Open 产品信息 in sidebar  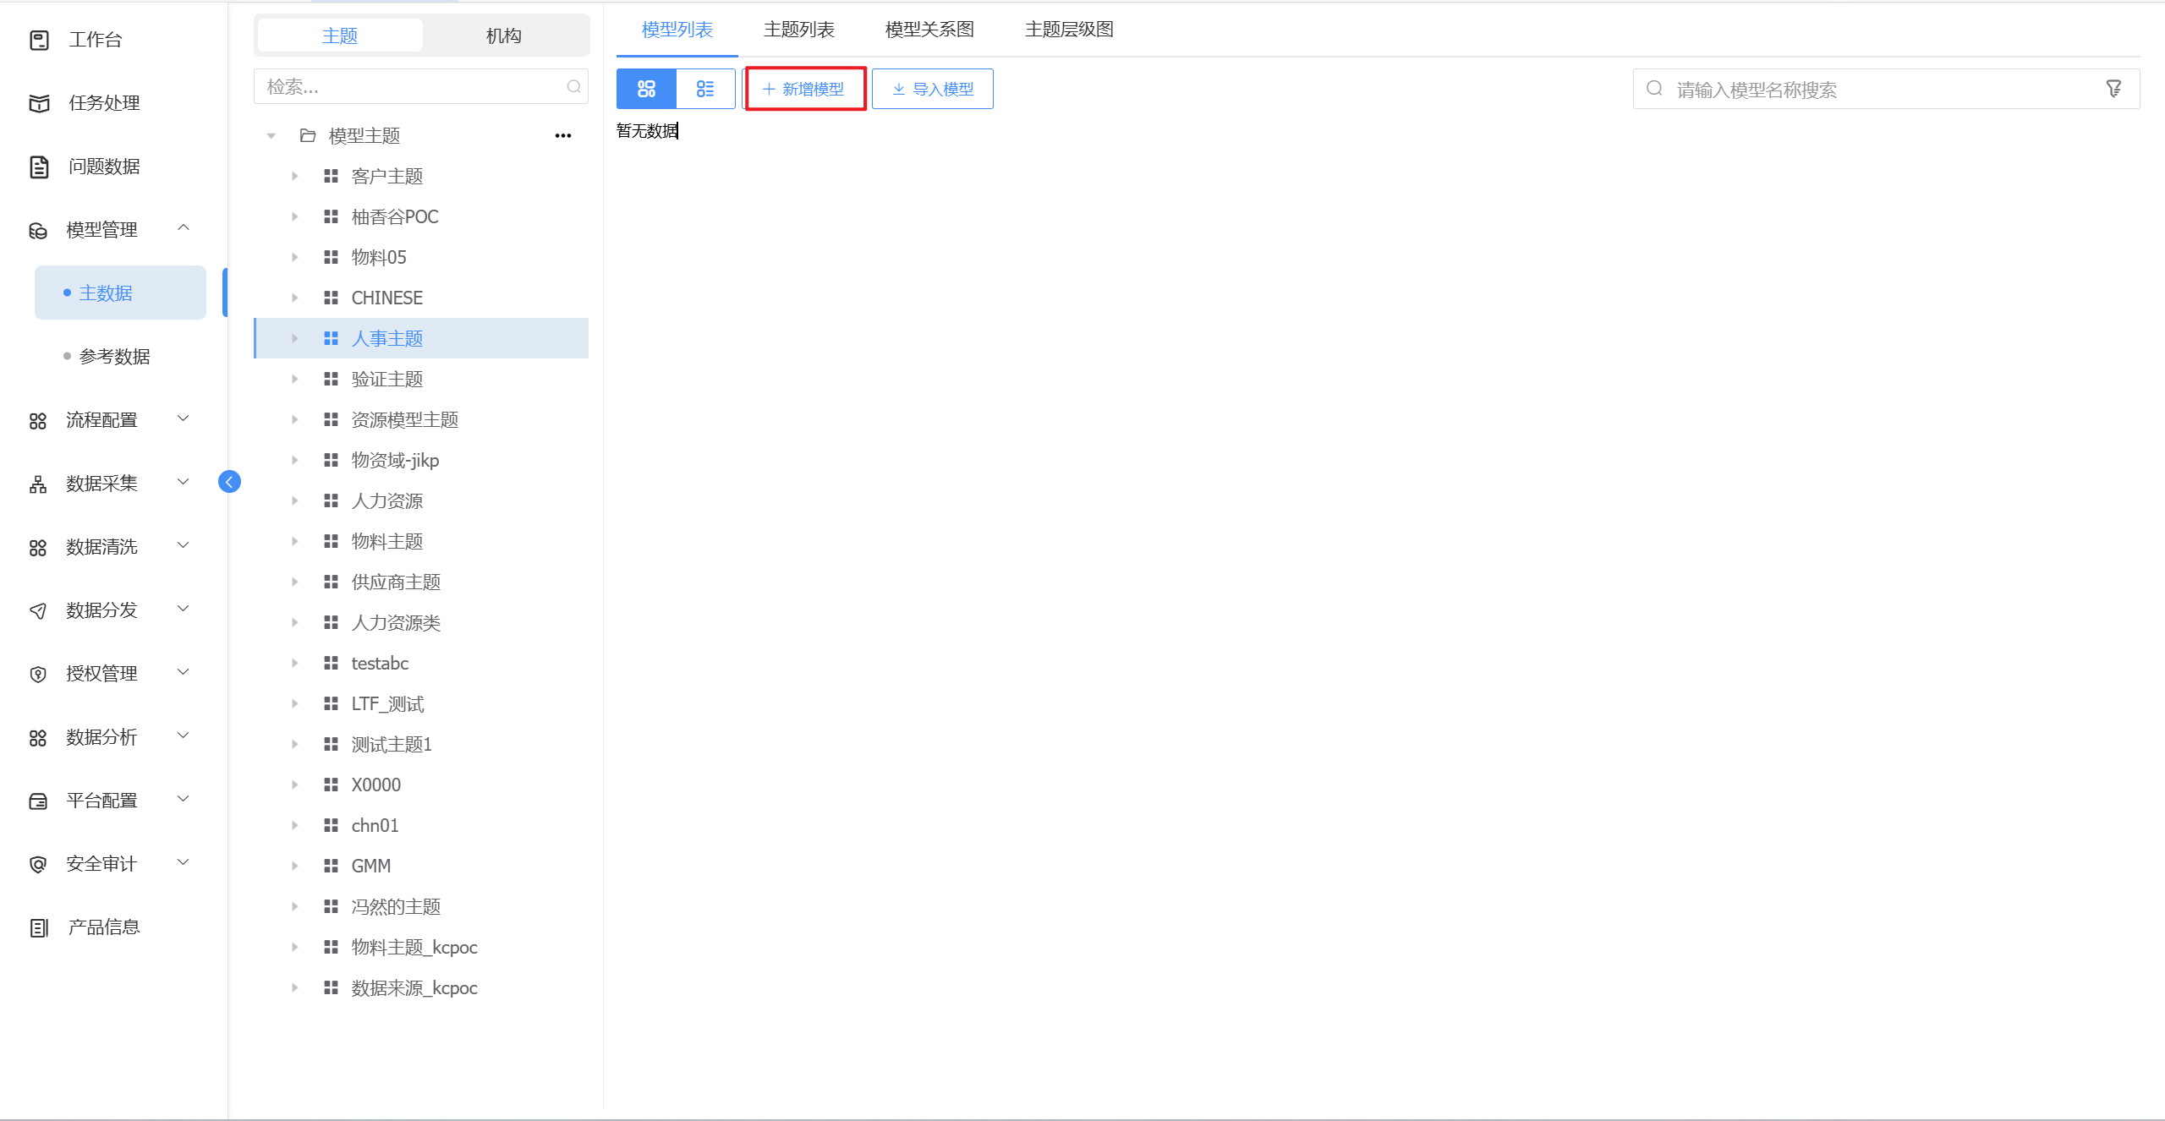pyautogui.click(x=103, y=927)
